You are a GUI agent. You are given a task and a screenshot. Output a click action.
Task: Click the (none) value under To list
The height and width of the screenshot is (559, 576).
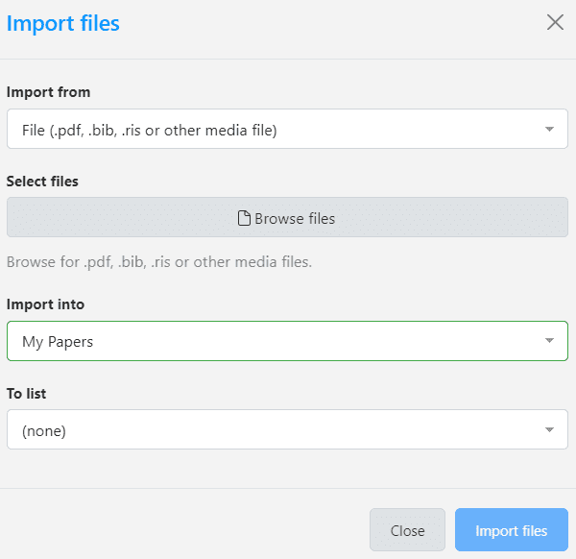pos(44,431)
